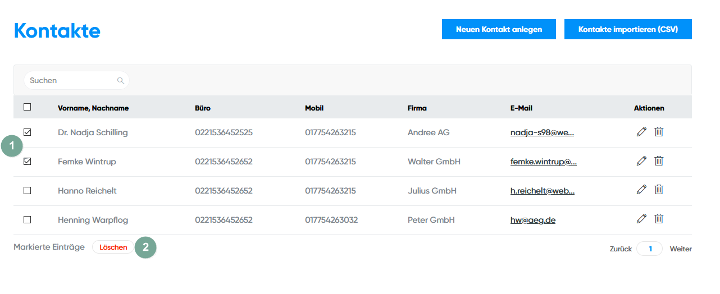Edit Hanno Reichelt contact entry
This screenshot has width=720, height=294.
(641, 190)
